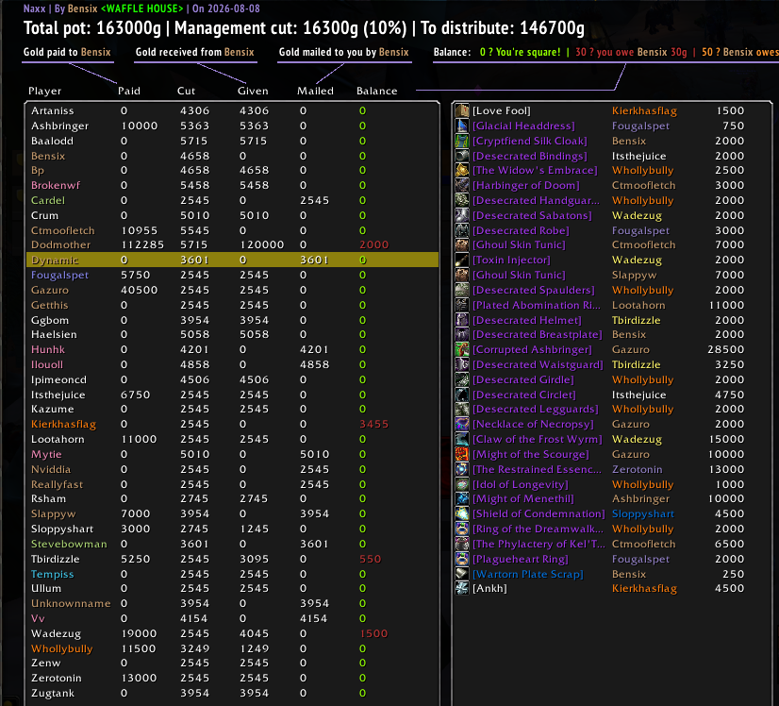Image resolution: width=779 pixels, height=706 pixels.
Task: Click the Corrupted Ashbringer item icon
Action: click(462, 349)
